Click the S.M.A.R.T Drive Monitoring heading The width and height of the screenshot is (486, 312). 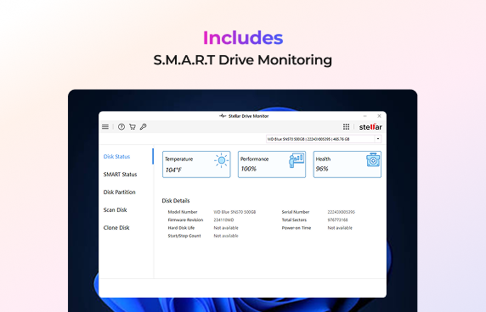[243, 60]
